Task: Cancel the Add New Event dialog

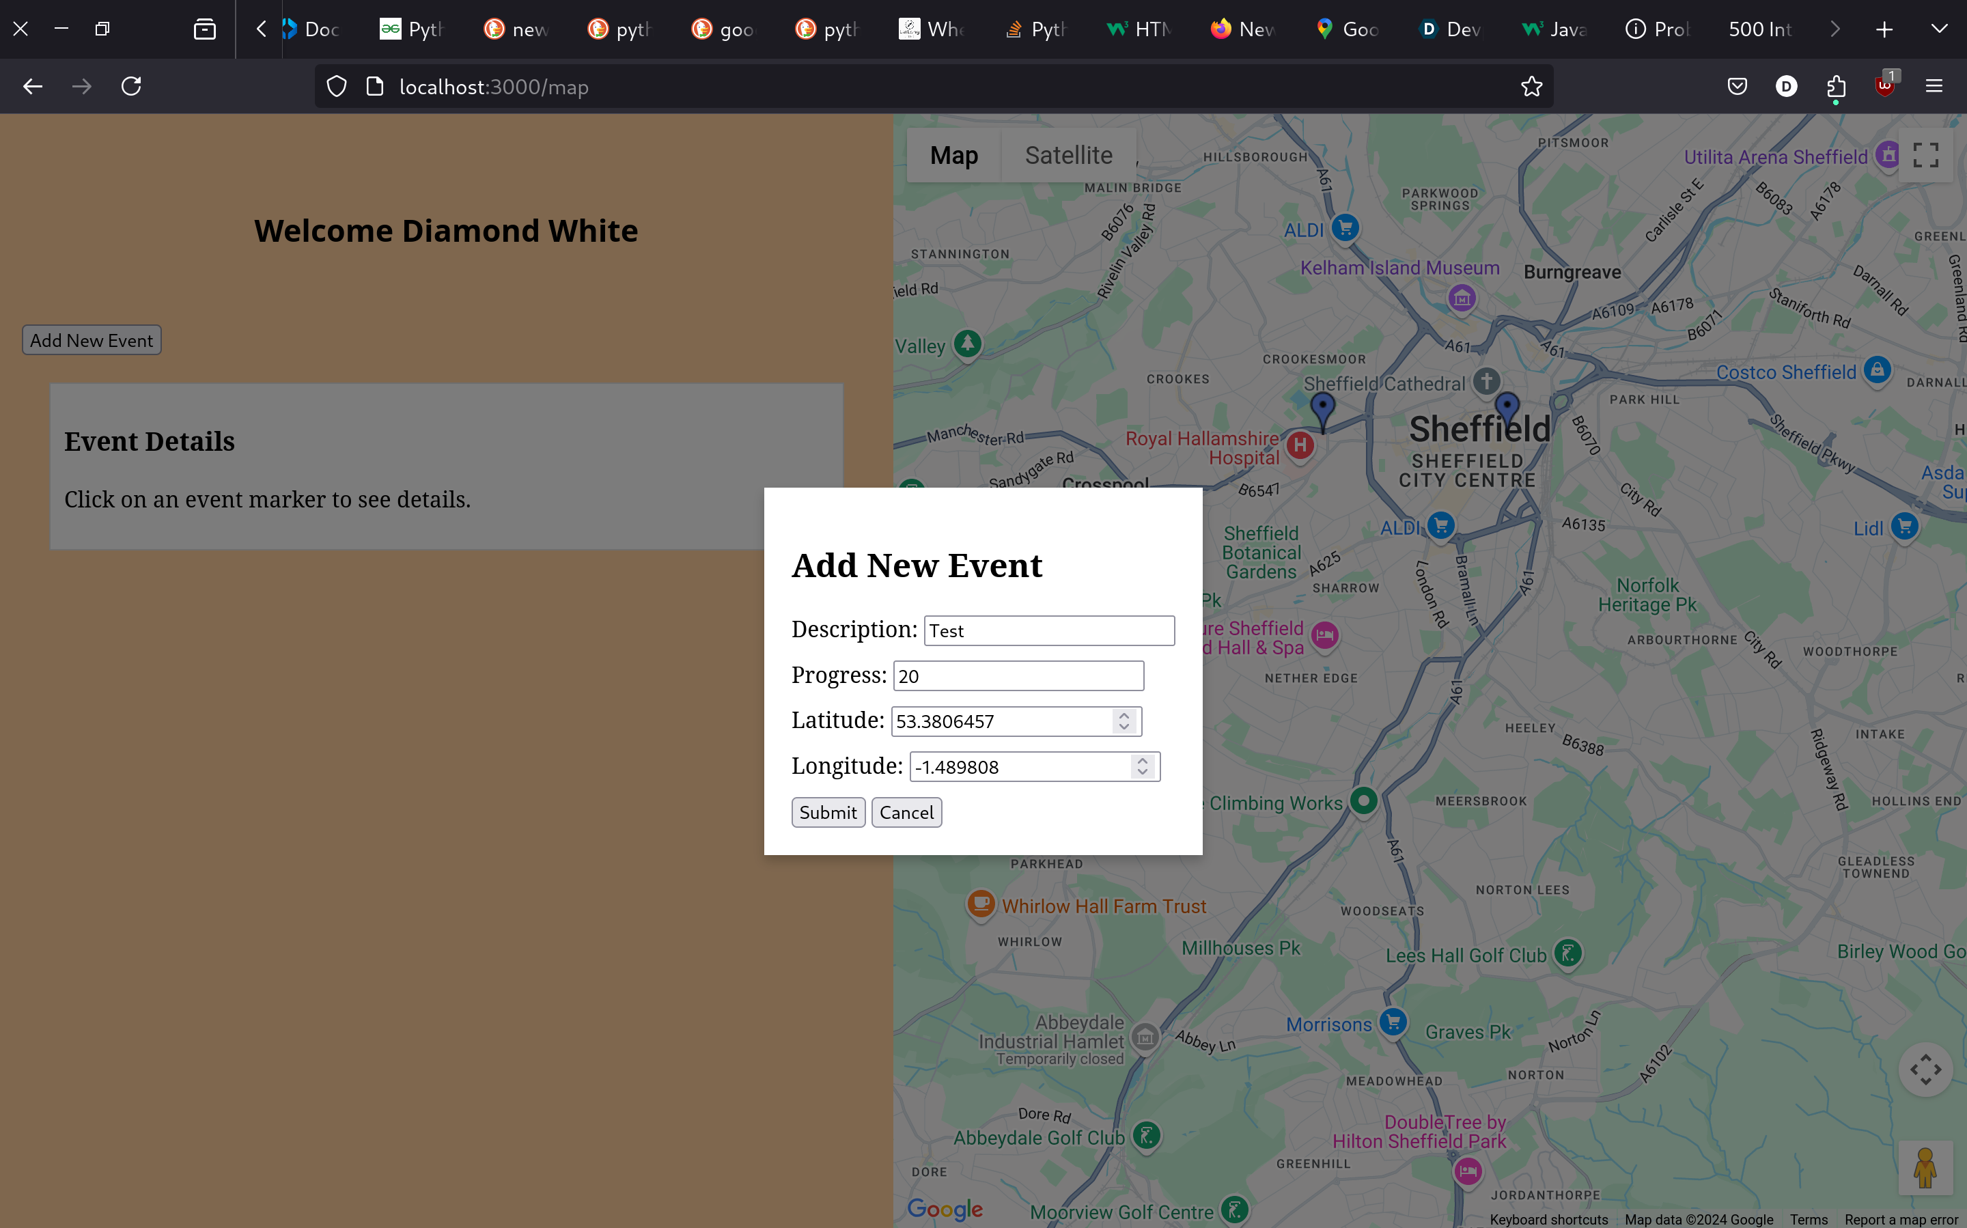Action: (906, 812)
